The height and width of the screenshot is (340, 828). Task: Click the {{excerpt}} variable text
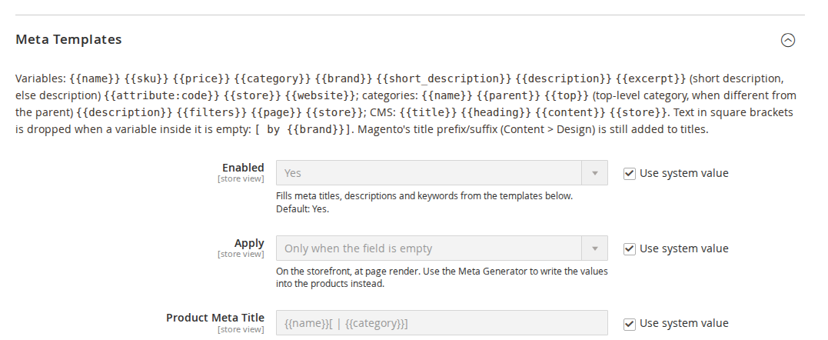(x=650, y=78)
